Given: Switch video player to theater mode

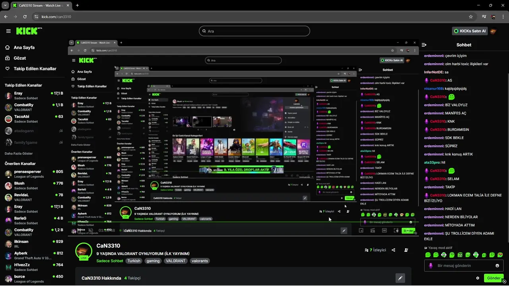Looking at the screenshot, I should point(385,230).
